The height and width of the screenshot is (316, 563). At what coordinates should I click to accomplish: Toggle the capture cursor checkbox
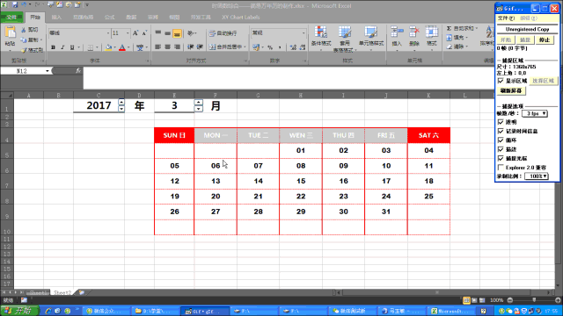click(x=501, y=158)
